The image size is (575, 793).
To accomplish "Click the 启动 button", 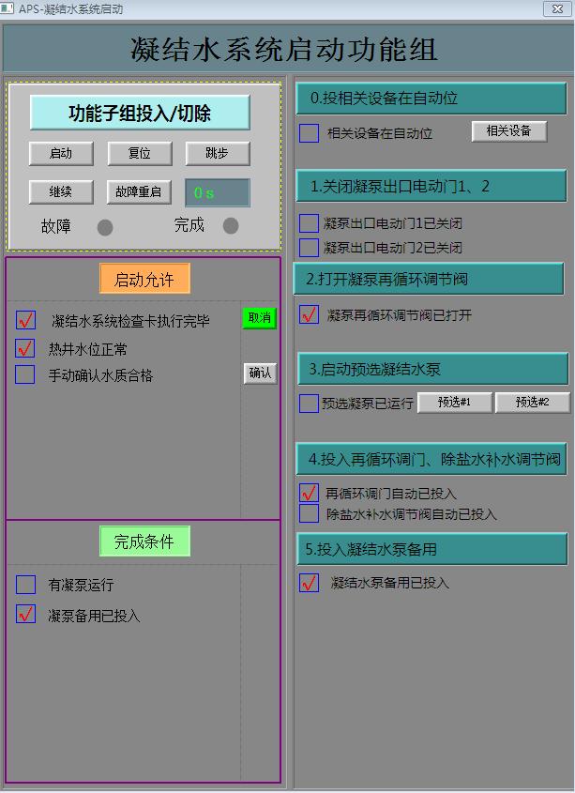I will coord(61,154).
